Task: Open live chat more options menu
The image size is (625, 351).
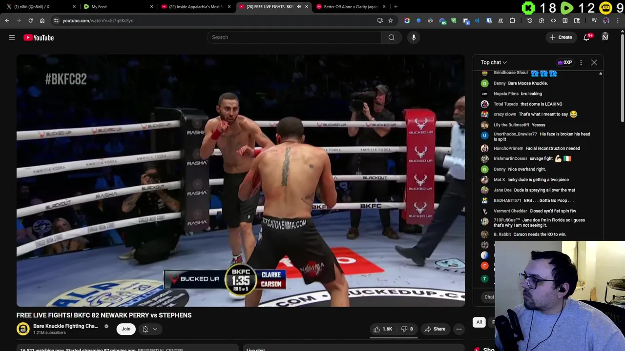Action: (581, 62)
